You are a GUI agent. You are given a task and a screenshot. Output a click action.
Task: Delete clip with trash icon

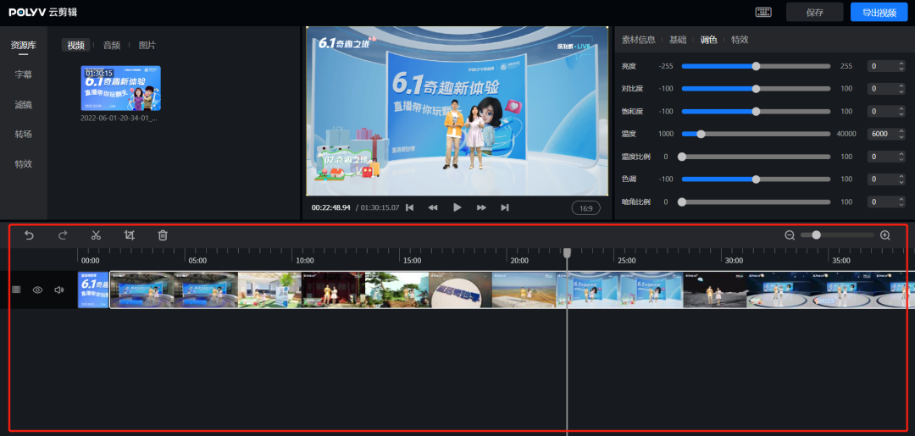click(x=163, y=235)
